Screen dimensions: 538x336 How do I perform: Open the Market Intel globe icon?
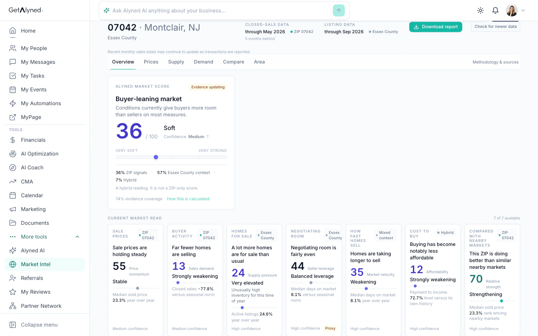(x=13, y=264)
